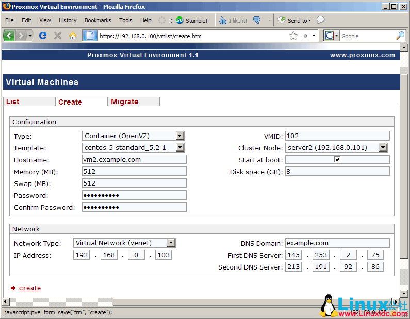This screenshot has height=319, width=410.
Task: Click the Stop loading X icon
Action: pyautogui.click(x=58, y=36)
